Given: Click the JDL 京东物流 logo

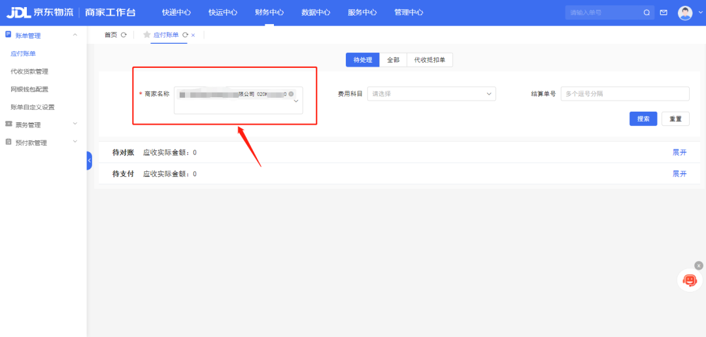Looking at the screenshot, I should 40,12.
